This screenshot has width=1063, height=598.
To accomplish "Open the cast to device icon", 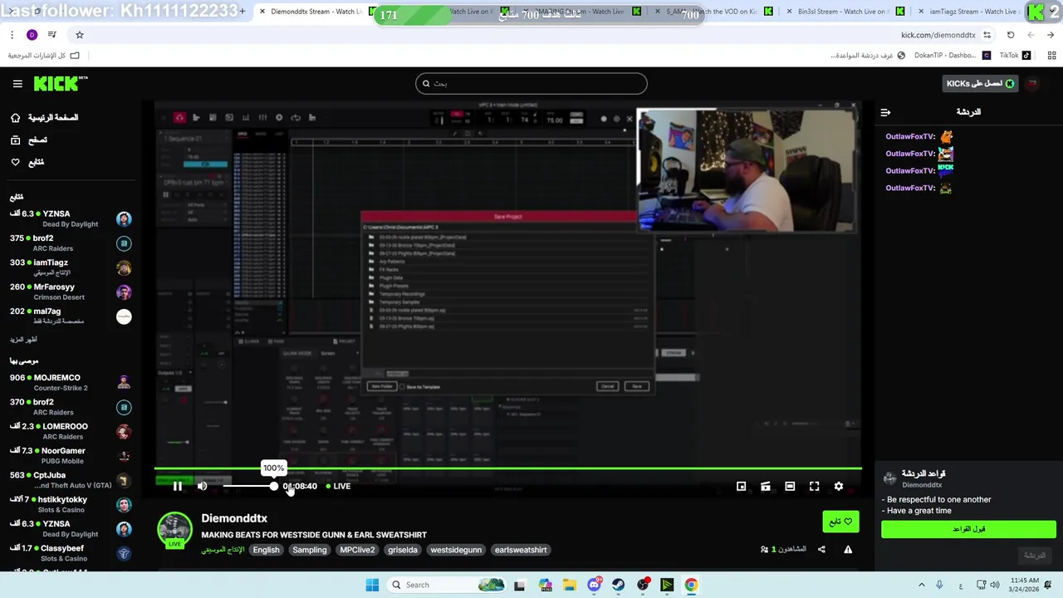I will (x=766, y=486).
